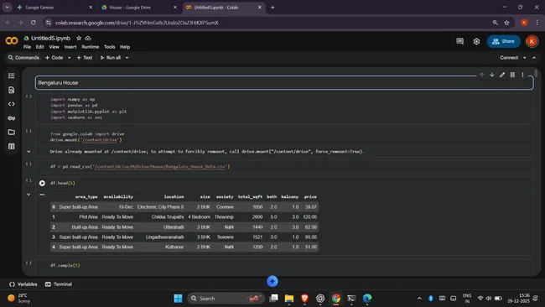Open the Tools menu

point(110,47)
